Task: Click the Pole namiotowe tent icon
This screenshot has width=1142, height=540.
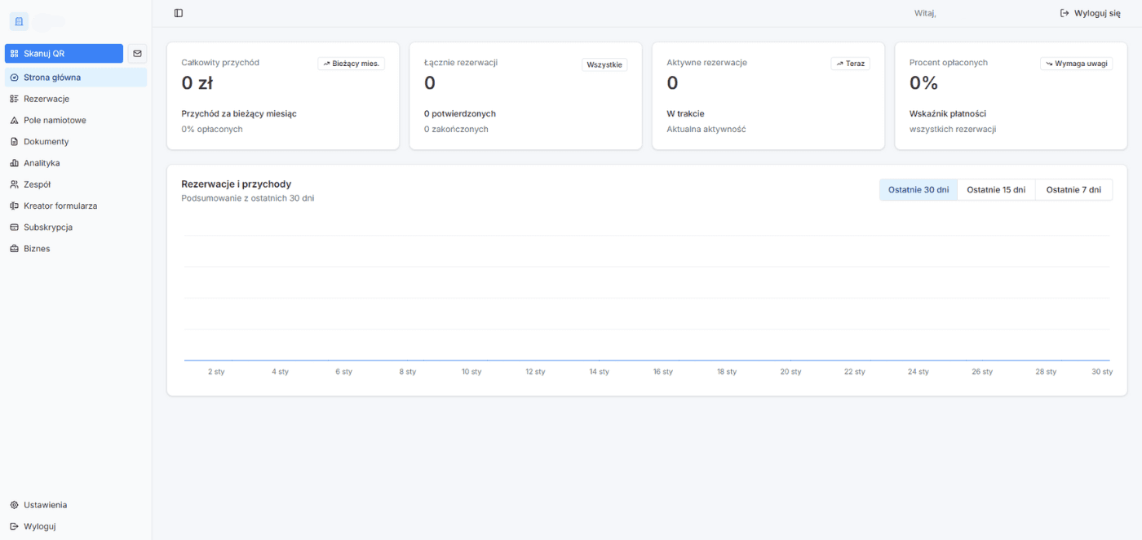Action: (x=15, y=120)
